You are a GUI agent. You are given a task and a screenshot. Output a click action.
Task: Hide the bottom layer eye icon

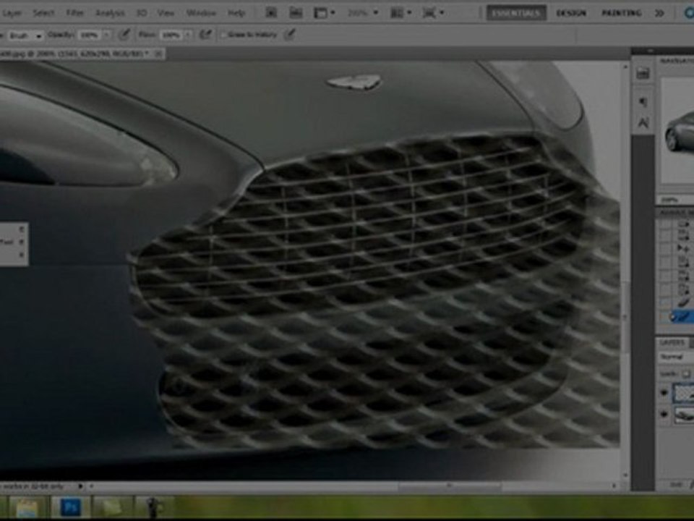664,415
